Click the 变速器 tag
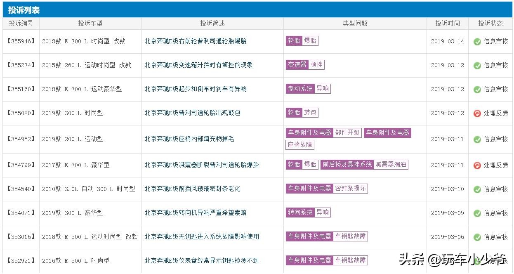514x274 pixels. tap(297, 65)
